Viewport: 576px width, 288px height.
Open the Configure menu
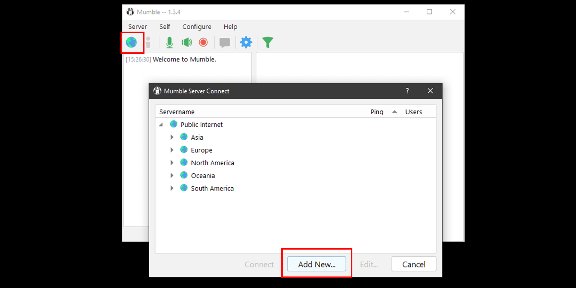point(197,27)
